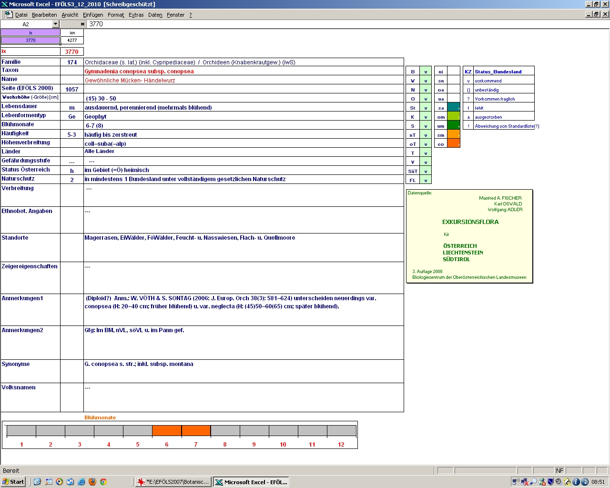Click the Häufigkeit text 'häufig bis zerstreut'
This screenshot has width=610, height=488.
(111, 135)
